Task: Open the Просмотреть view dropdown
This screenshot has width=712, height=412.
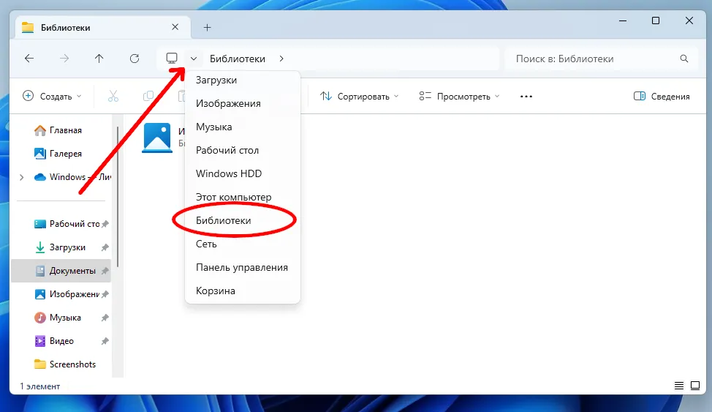Action: [x=459, y=96]
